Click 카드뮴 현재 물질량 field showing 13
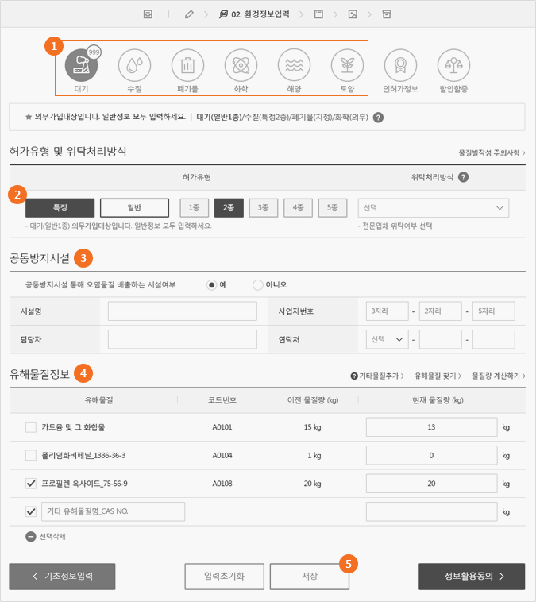This screenshot has width=536, height=602. [x=431, y=427]
